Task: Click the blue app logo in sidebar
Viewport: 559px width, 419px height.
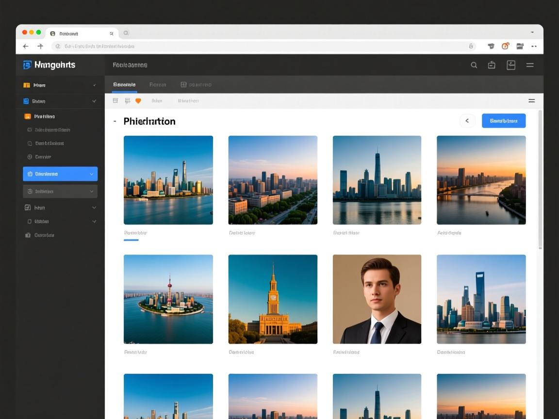Action: tap(27, 65)
